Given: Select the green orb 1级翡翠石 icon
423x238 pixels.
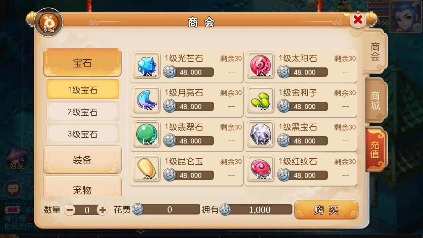Looking at the screenshot, I should coord(147,134).
